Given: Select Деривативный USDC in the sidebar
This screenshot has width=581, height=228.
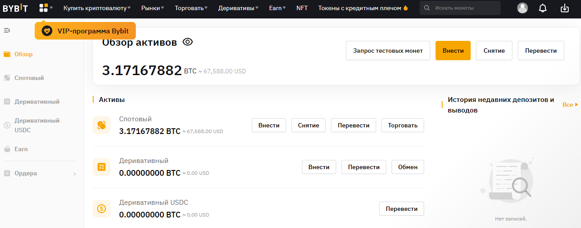Looking at the screenshot, I should tap(37, 125).
